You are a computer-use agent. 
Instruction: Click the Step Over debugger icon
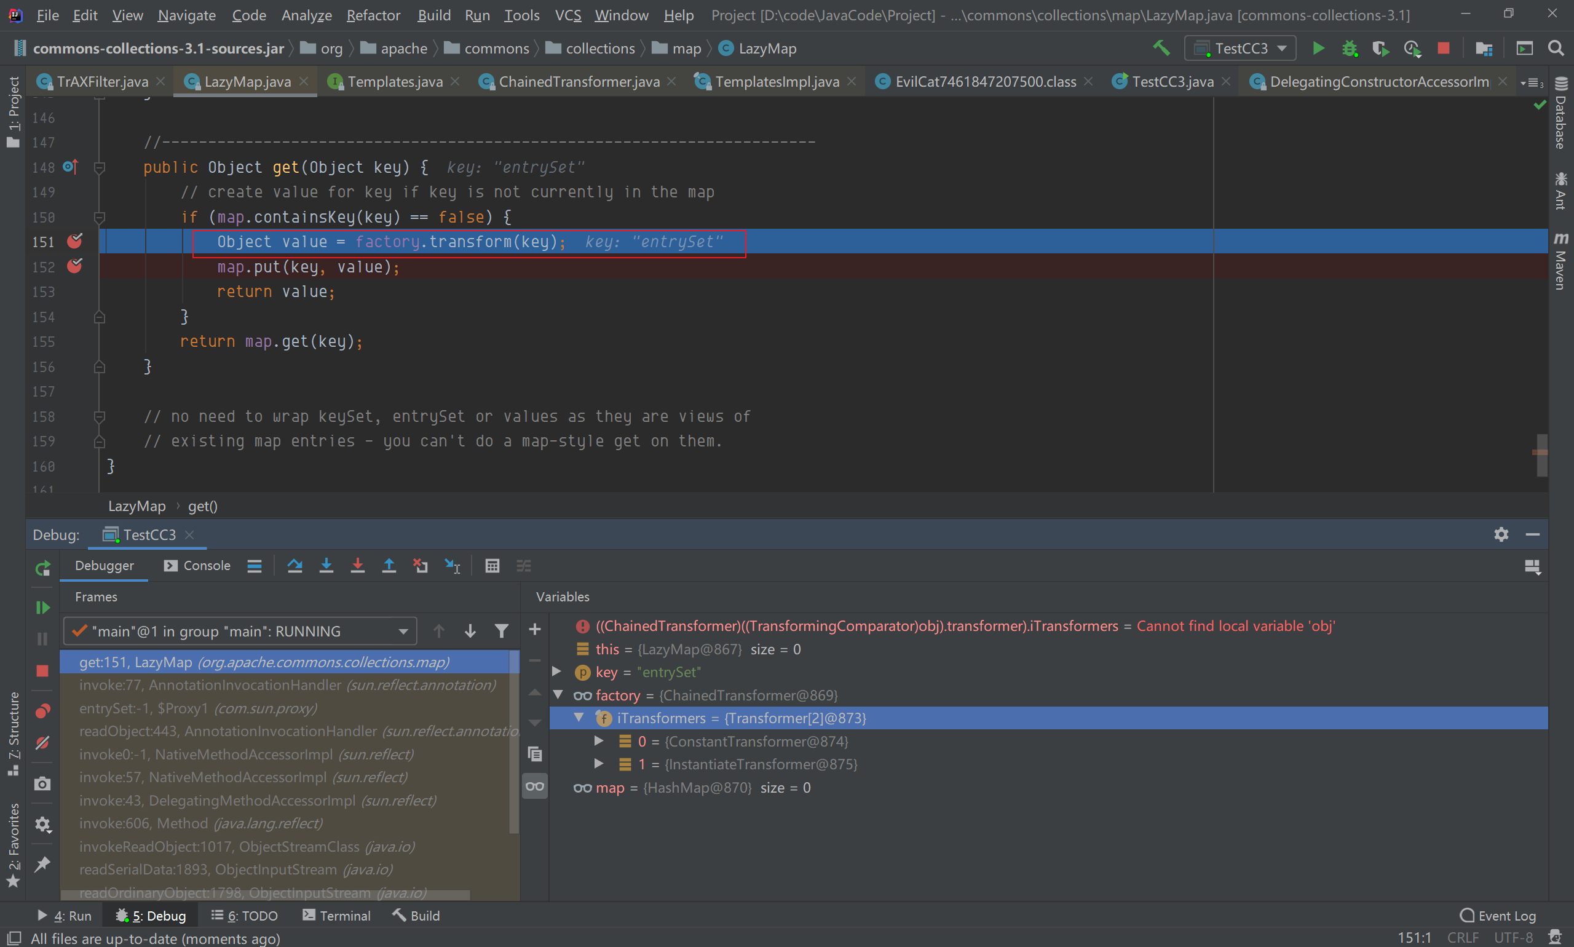tap(295, 566)
